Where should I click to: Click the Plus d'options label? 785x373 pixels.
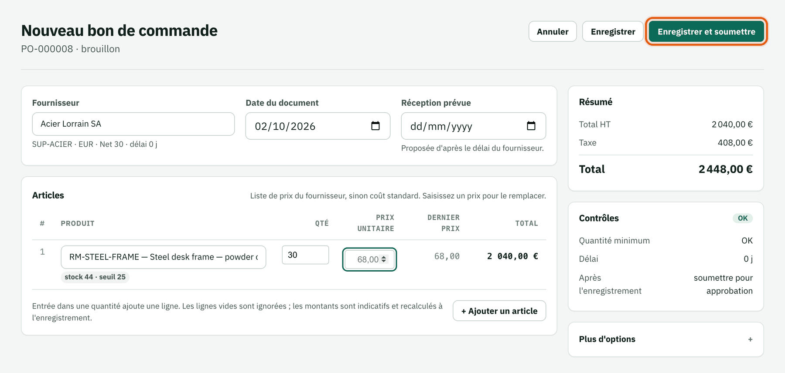pos(607,339)
